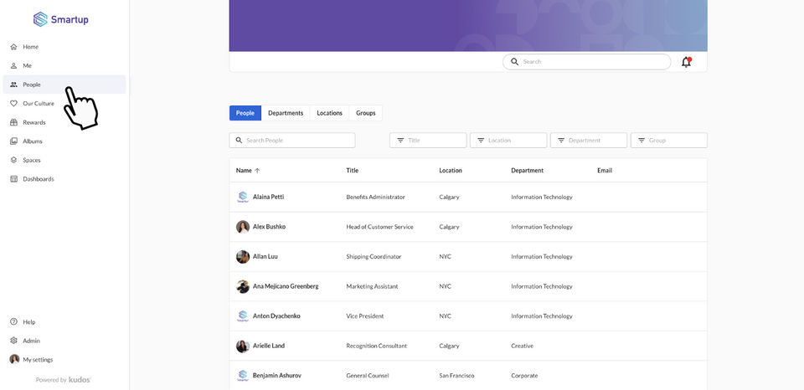
Task: Click Alaina Petti's avatar
Action: click(243, 197)
